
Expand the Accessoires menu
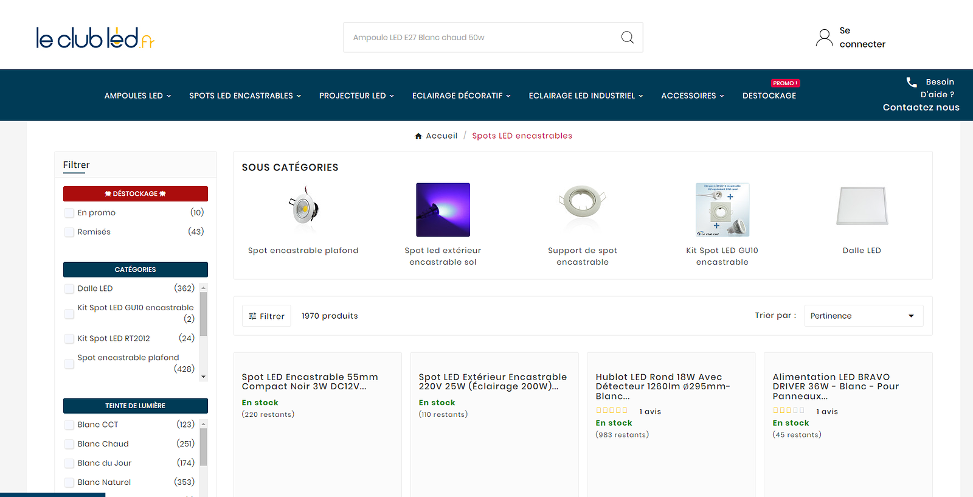pos(693,96)
